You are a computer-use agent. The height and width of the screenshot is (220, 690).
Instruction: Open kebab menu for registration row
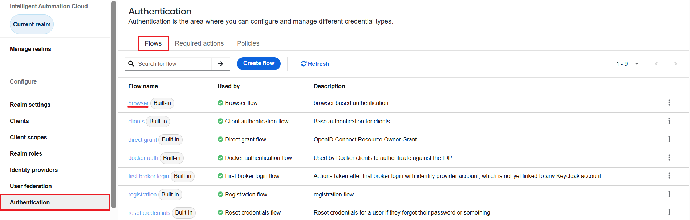click(x=669, y=194)
